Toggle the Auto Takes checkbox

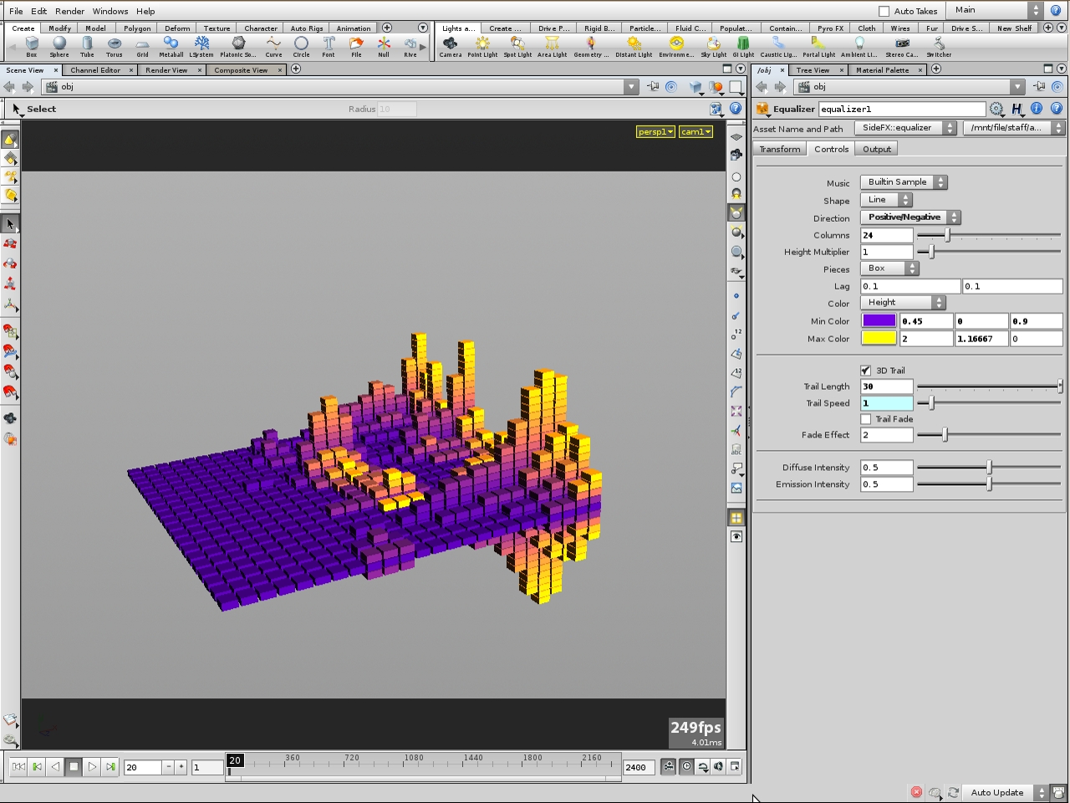pyautogui.click(x=884, y=11)
